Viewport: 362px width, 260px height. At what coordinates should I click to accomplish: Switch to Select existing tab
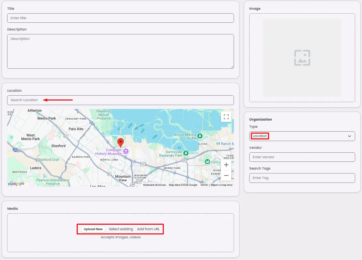[x=121, y=229]
